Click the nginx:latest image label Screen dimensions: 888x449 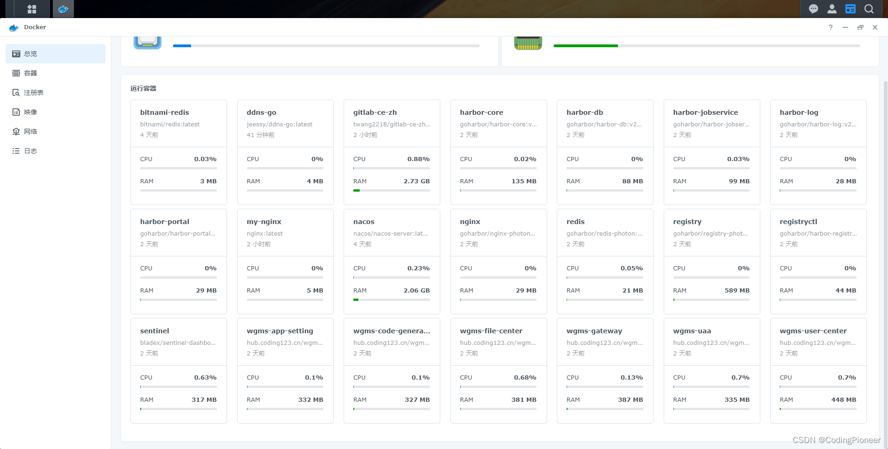tap(265, 233)
